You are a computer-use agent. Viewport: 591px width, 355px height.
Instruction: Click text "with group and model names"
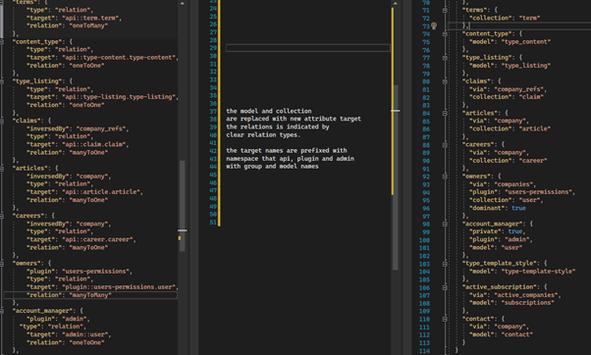click(x=272, y=167)
